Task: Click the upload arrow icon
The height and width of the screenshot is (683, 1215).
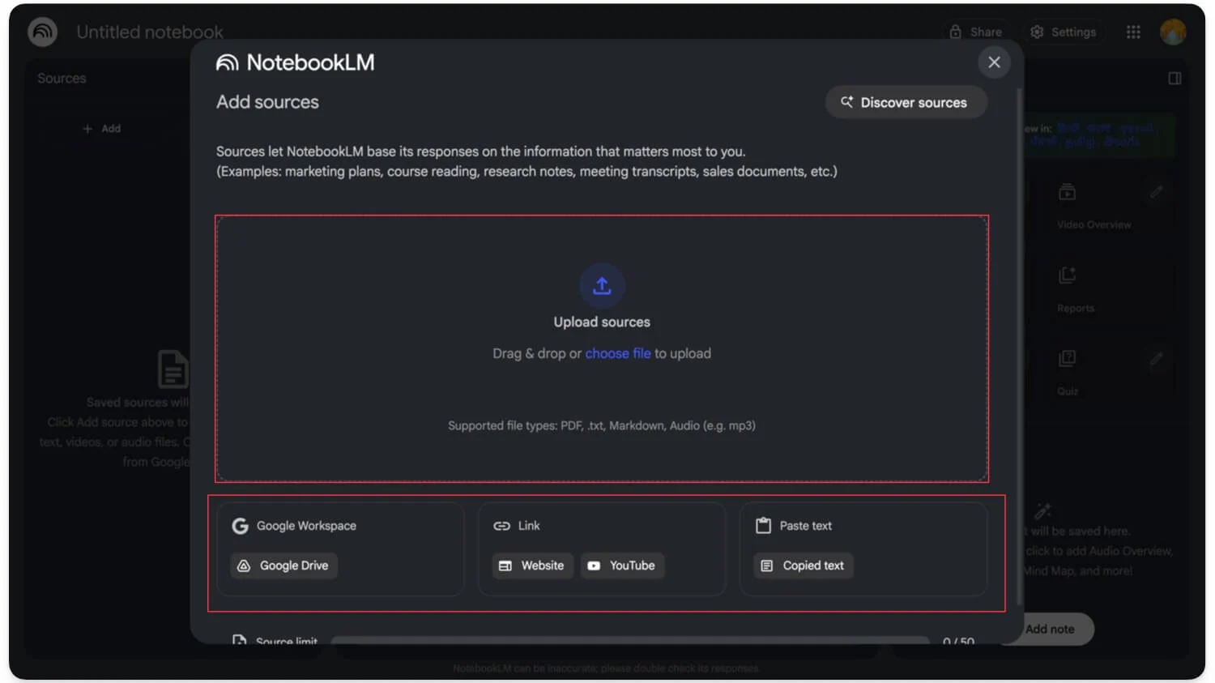Action: click(x=602, y=285)
